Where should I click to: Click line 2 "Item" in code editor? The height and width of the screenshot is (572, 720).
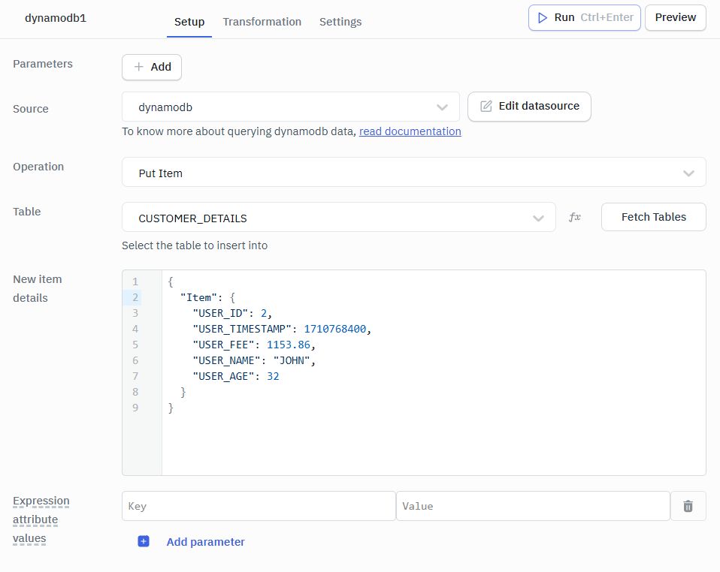(208, 298)
